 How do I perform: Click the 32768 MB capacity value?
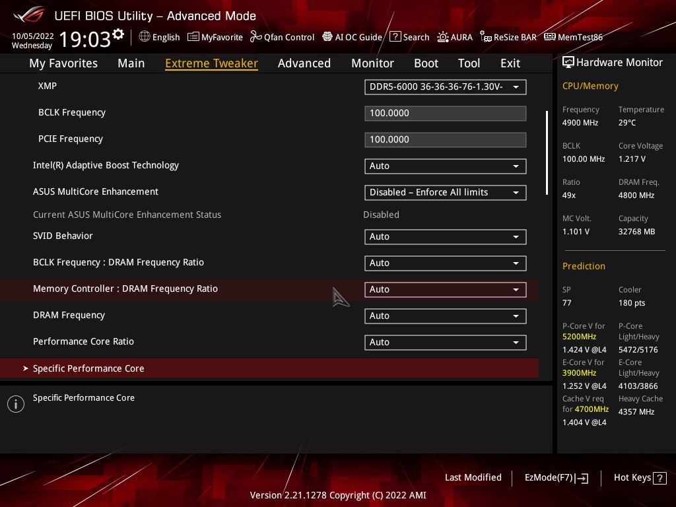click(x=637, y=232)
